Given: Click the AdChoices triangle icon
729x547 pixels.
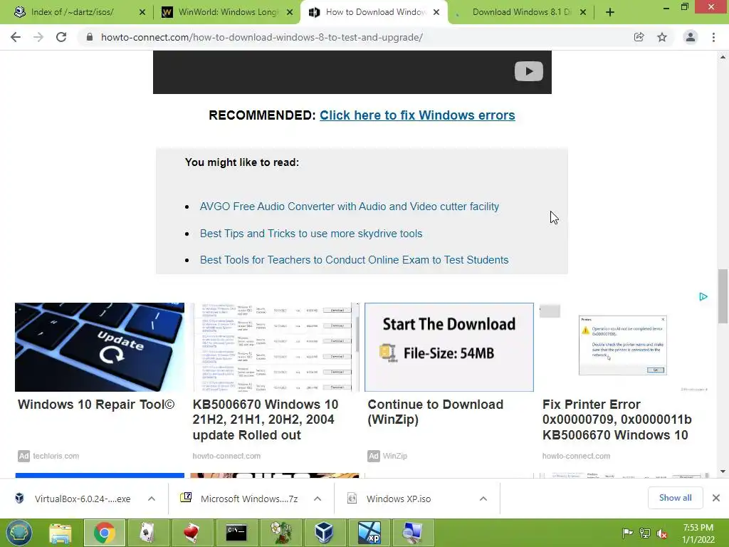Looking at the screenshot, I should (703, 297).
